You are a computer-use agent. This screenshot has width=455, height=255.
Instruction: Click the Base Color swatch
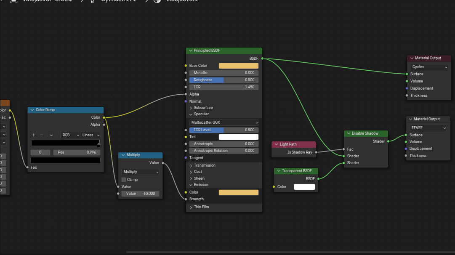coord(239,66)
